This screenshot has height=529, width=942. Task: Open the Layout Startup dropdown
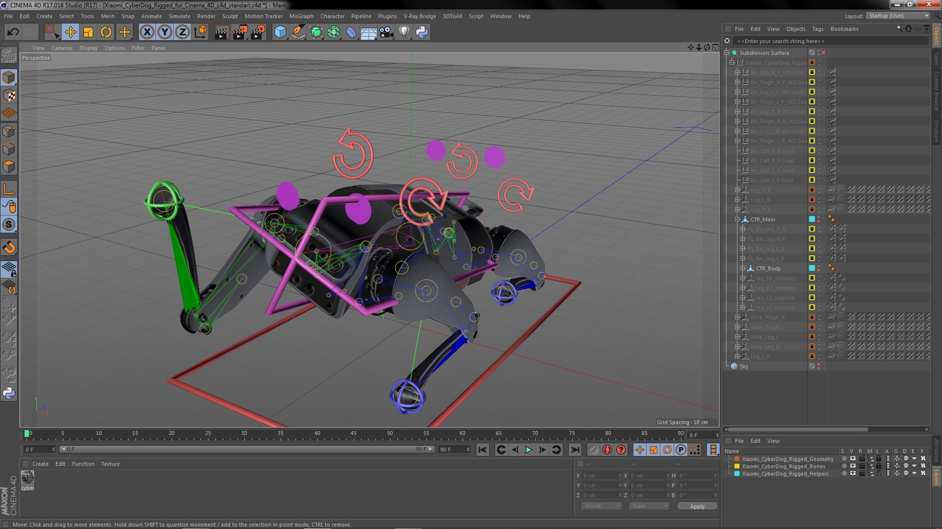(x=898, y=16)
